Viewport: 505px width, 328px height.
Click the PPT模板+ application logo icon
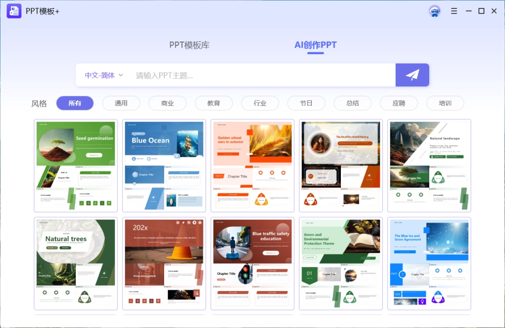pos(14,11)
